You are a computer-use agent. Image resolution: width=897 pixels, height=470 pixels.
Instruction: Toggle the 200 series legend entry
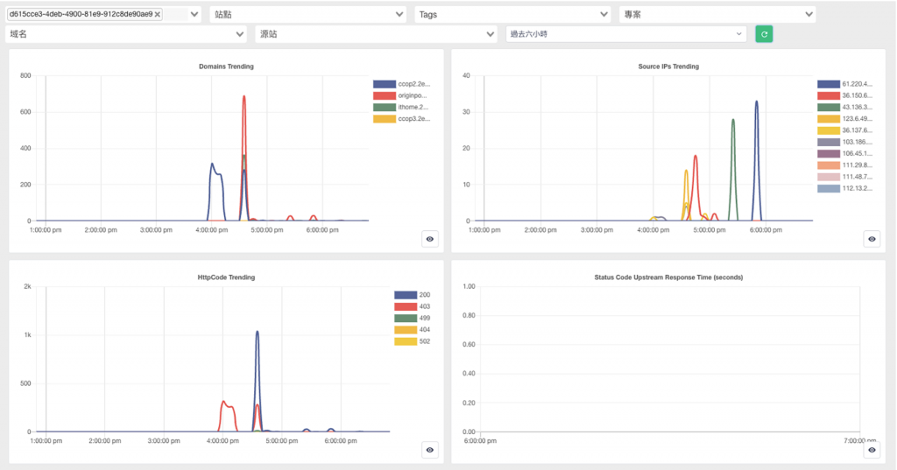pyautogui.click(x=413, y=295)
